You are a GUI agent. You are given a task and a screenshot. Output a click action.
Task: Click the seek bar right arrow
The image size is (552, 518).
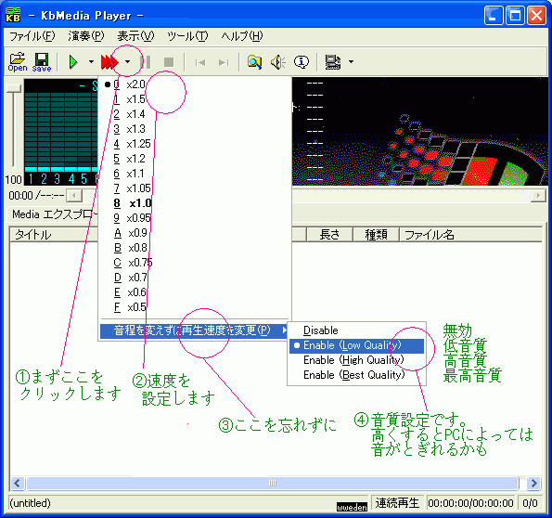pos(538,195)
